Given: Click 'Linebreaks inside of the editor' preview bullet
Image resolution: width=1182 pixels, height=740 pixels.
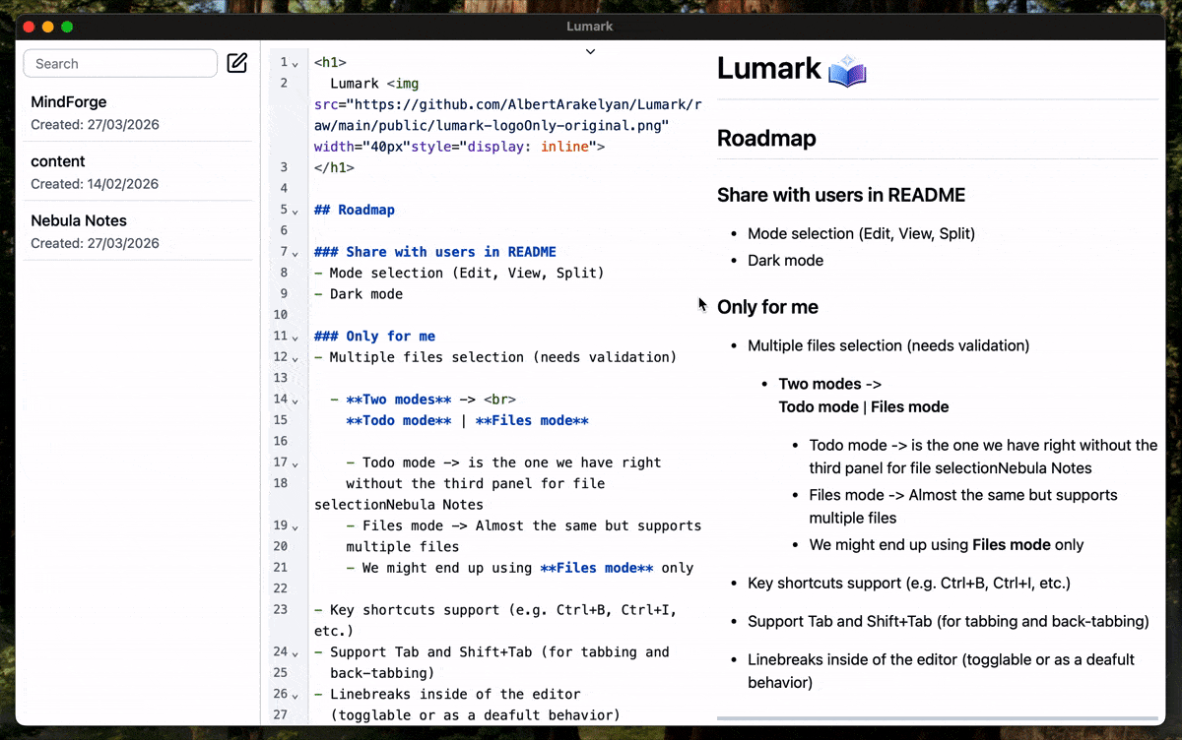Looking at the screenshot, I should 941,670.
